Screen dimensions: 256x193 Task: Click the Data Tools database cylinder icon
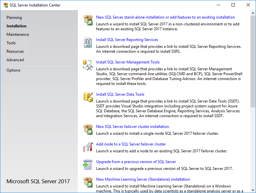click(88, 97)
